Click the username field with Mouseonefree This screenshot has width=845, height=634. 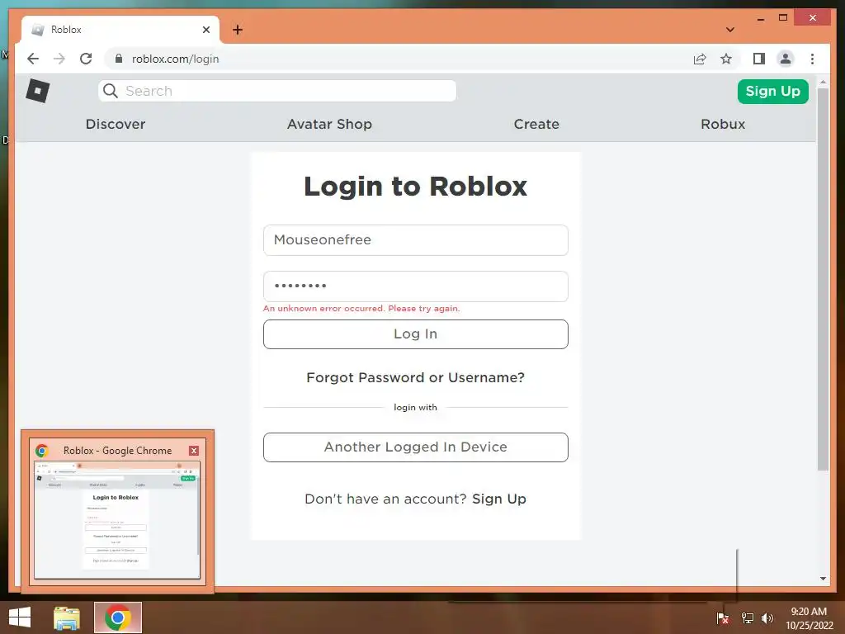pos(416,240)
